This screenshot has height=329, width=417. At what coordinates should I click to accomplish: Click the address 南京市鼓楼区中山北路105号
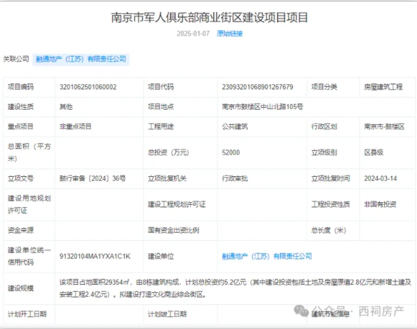click(x=262, y=106)
